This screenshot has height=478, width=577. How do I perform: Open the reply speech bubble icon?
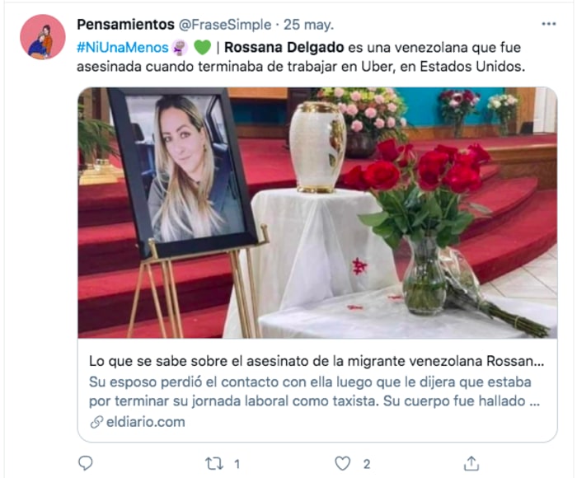pyautogui.click(x=86, y=463)
